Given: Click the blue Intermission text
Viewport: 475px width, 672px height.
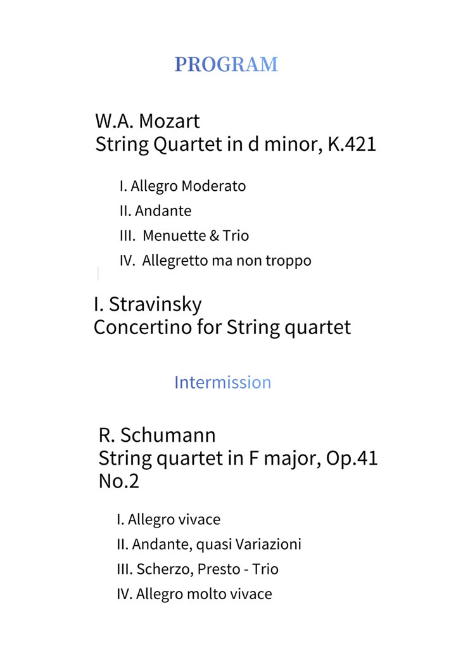Looking at the screenshot, I should click(x=223, y=382).
